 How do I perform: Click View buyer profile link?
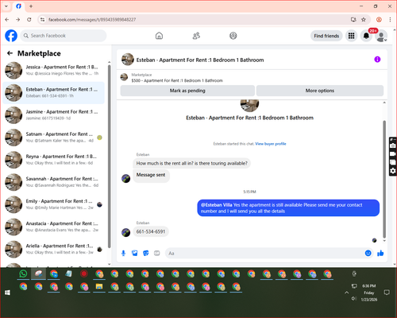(271, 144)
